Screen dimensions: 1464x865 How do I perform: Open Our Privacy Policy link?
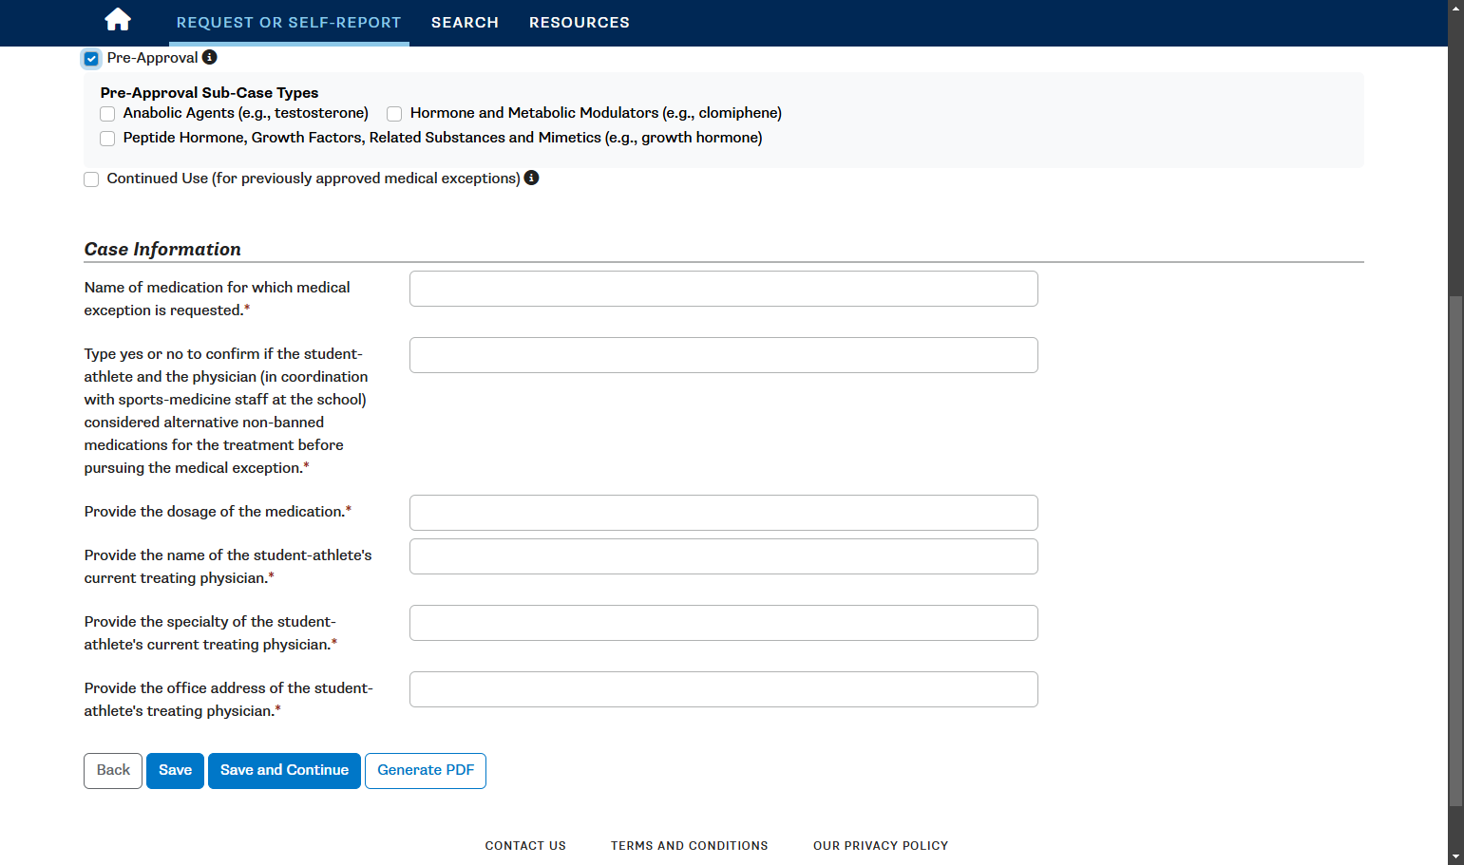pyautogui.click(x=881, y=846)
